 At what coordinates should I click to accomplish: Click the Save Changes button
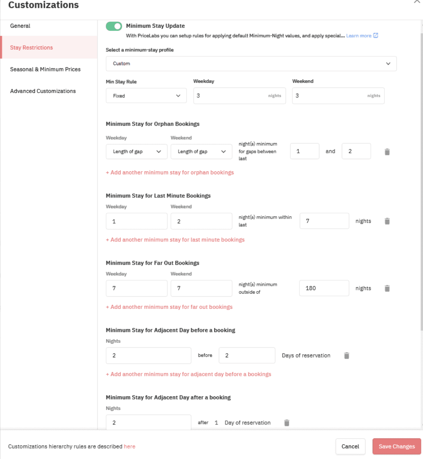tap(396, 446)
